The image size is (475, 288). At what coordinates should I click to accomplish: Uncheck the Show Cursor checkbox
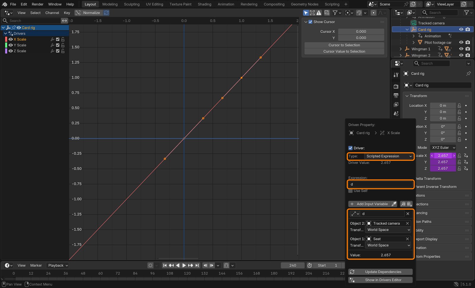coord(310,22)
